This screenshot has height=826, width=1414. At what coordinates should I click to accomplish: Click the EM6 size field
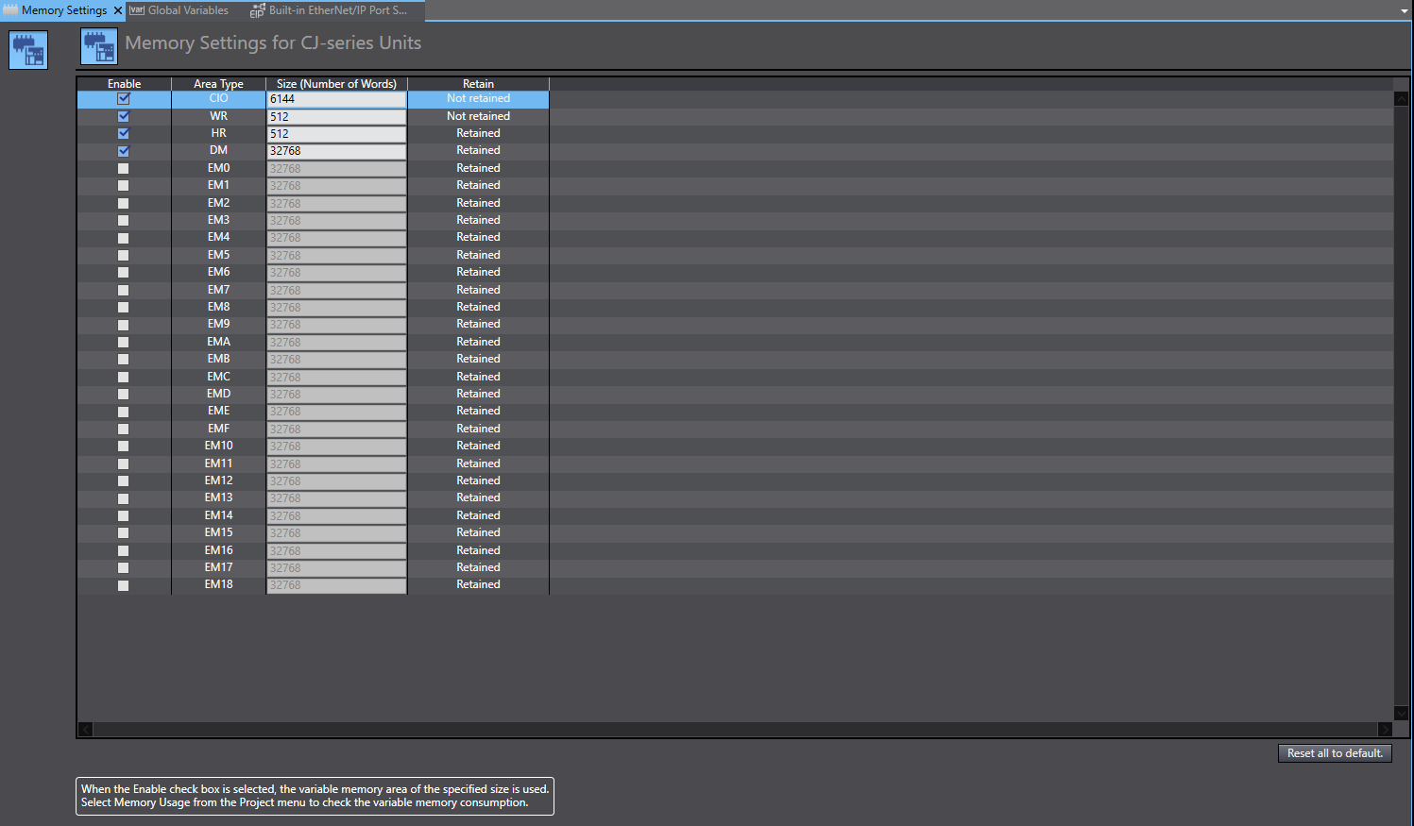point(336,273)
